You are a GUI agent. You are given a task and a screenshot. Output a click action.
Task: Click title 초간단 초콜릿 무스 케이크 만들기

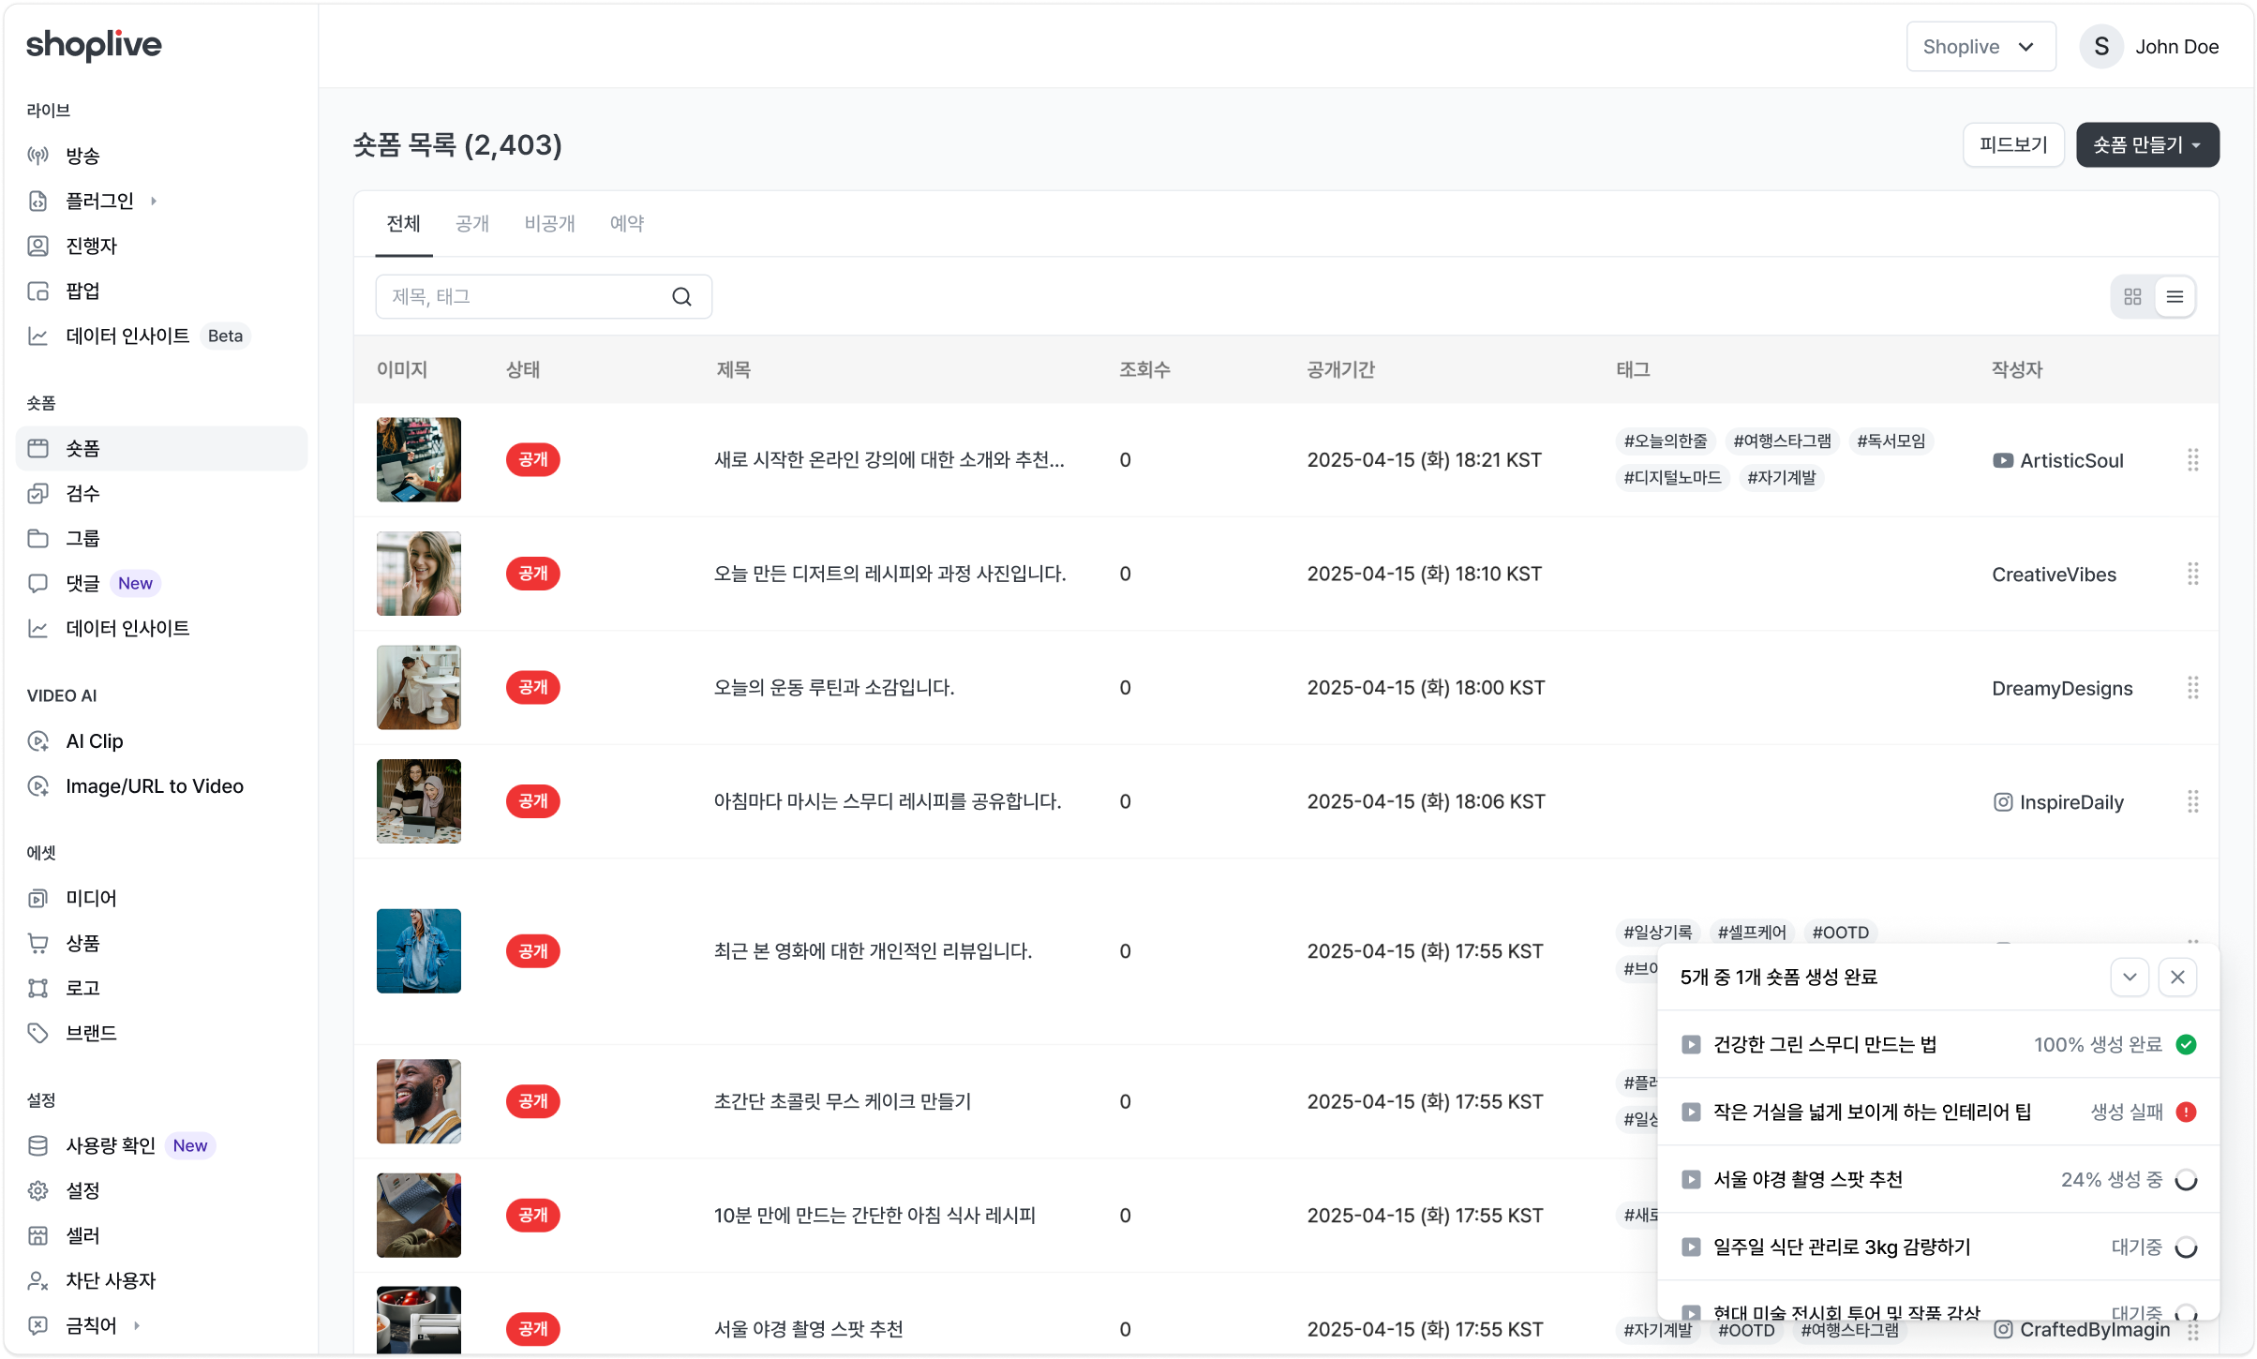tap(843, 1102)
